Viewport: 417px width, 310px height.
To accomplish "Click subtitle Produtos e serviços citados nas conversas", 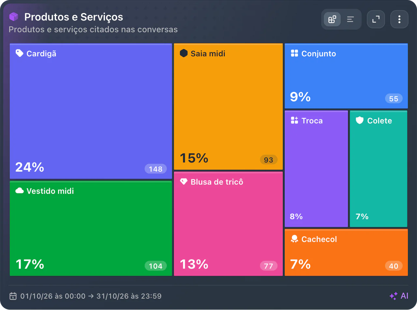I will point(93,29).
